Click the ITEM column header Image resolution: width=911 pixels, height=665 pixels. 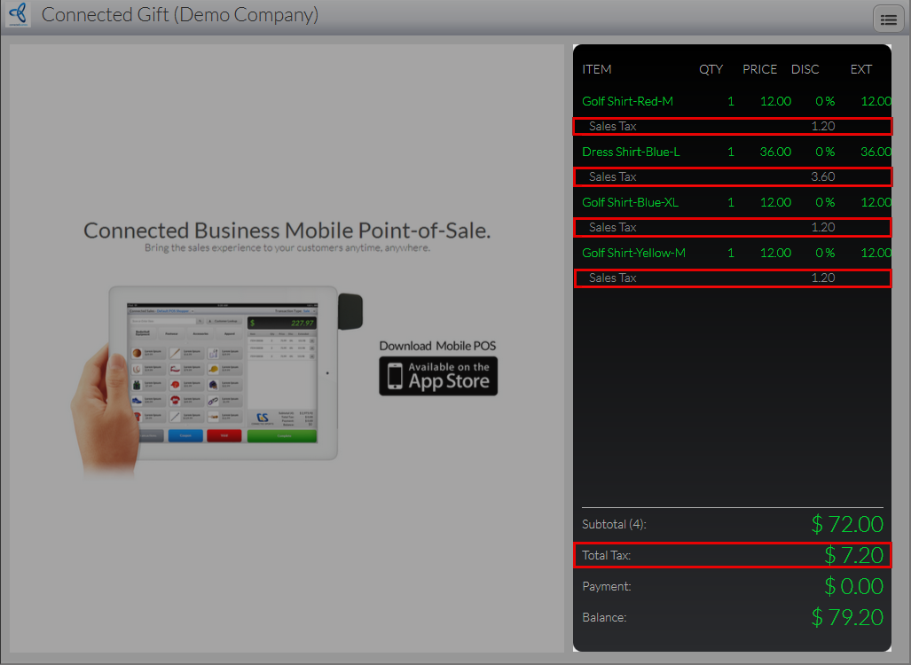tap(597, 69)
